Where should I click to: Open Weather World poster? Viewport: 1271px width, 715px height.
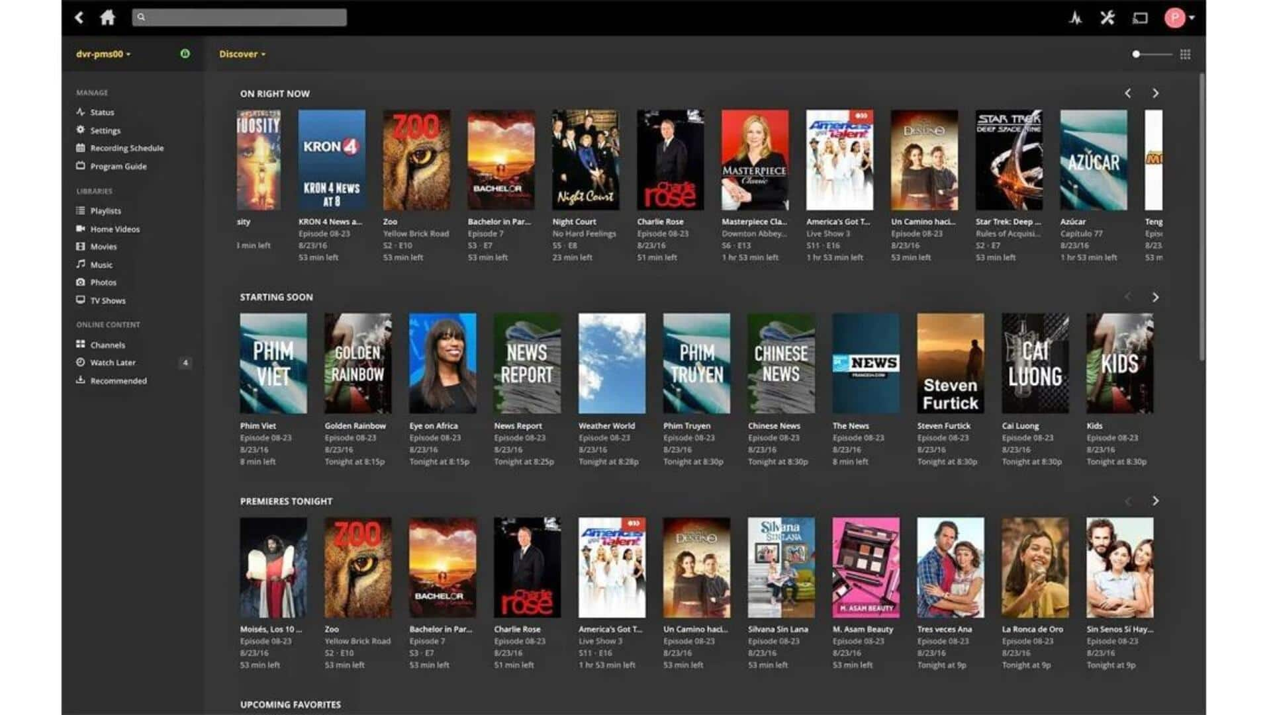point(612,364)
